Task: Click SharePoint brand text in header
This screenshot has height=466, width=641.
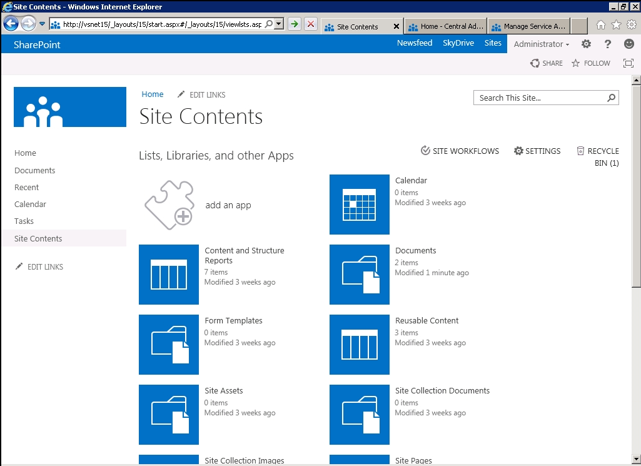Action: coord(37,44)
